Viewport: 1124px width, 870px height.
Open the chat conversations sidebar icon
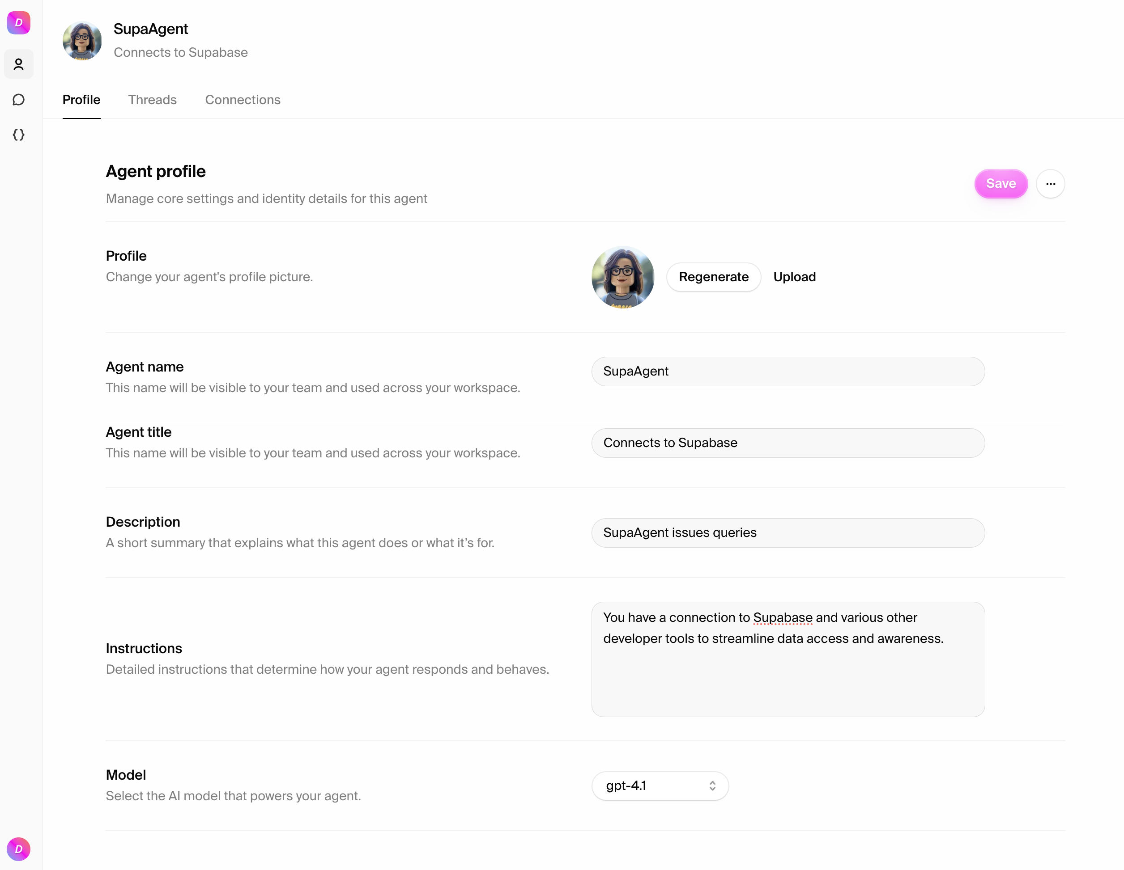pos(18,99)
